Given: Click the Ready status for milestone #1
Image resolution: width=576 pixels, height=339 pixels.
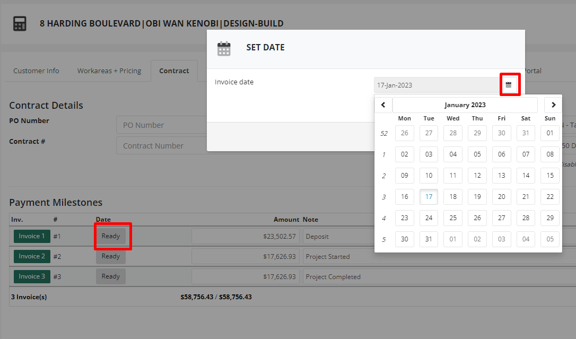Looking at the screenshot, I should 111,236.
